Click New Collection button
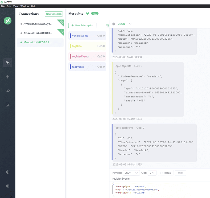This screenshot has height=198, width=210. click(x=54, y=14)
